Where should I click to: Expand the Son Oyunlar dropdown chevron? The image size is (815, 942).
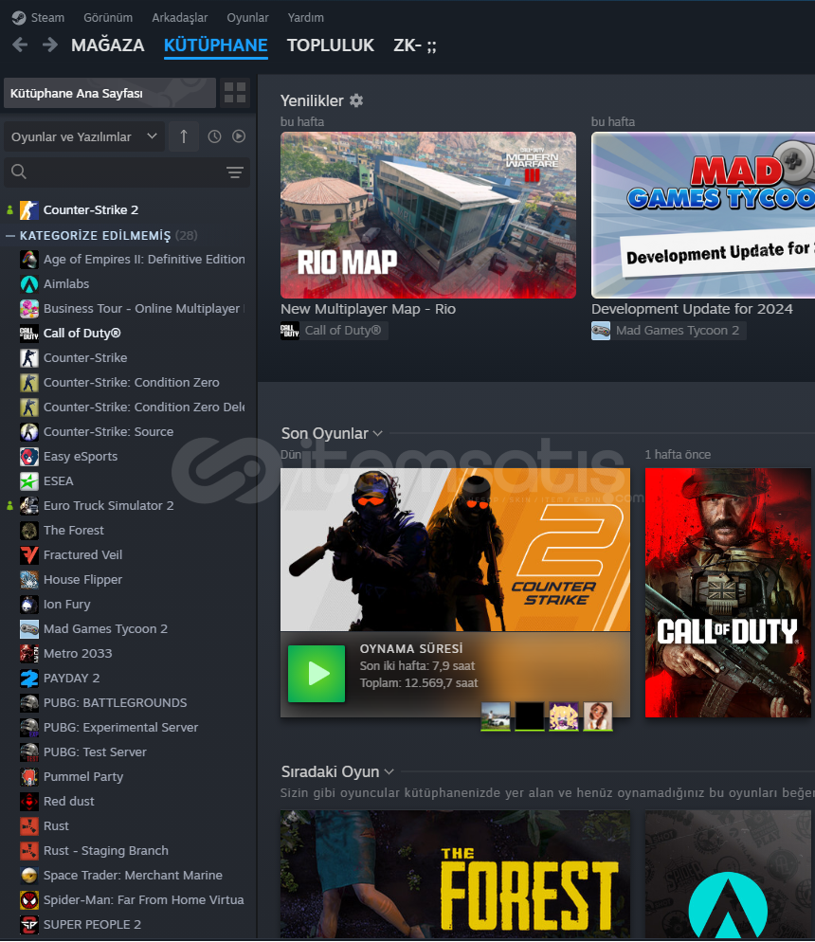click(378, 434)
